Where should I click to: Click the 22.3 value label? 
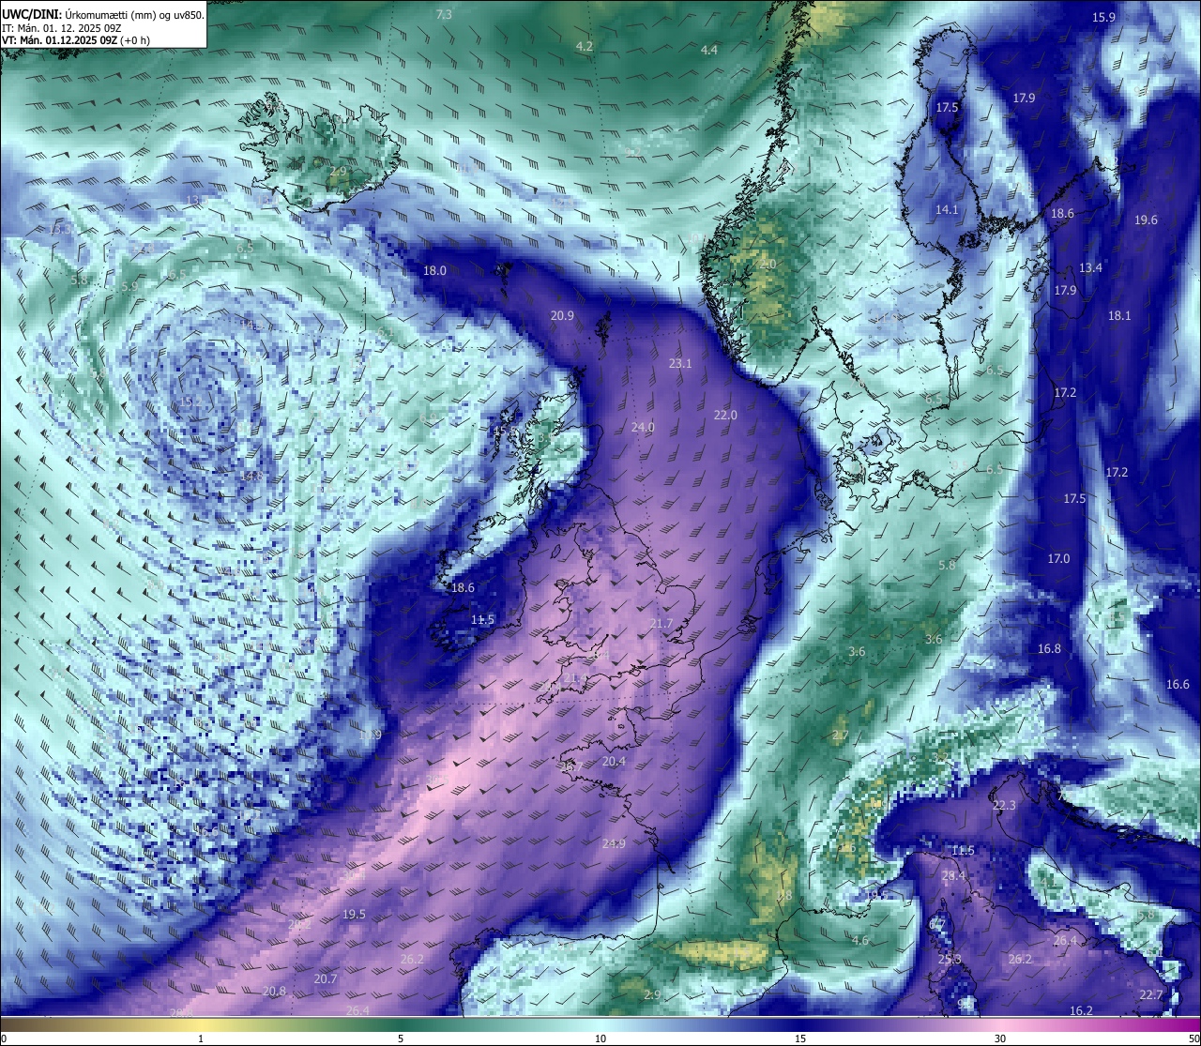(x=1004, y=805)
